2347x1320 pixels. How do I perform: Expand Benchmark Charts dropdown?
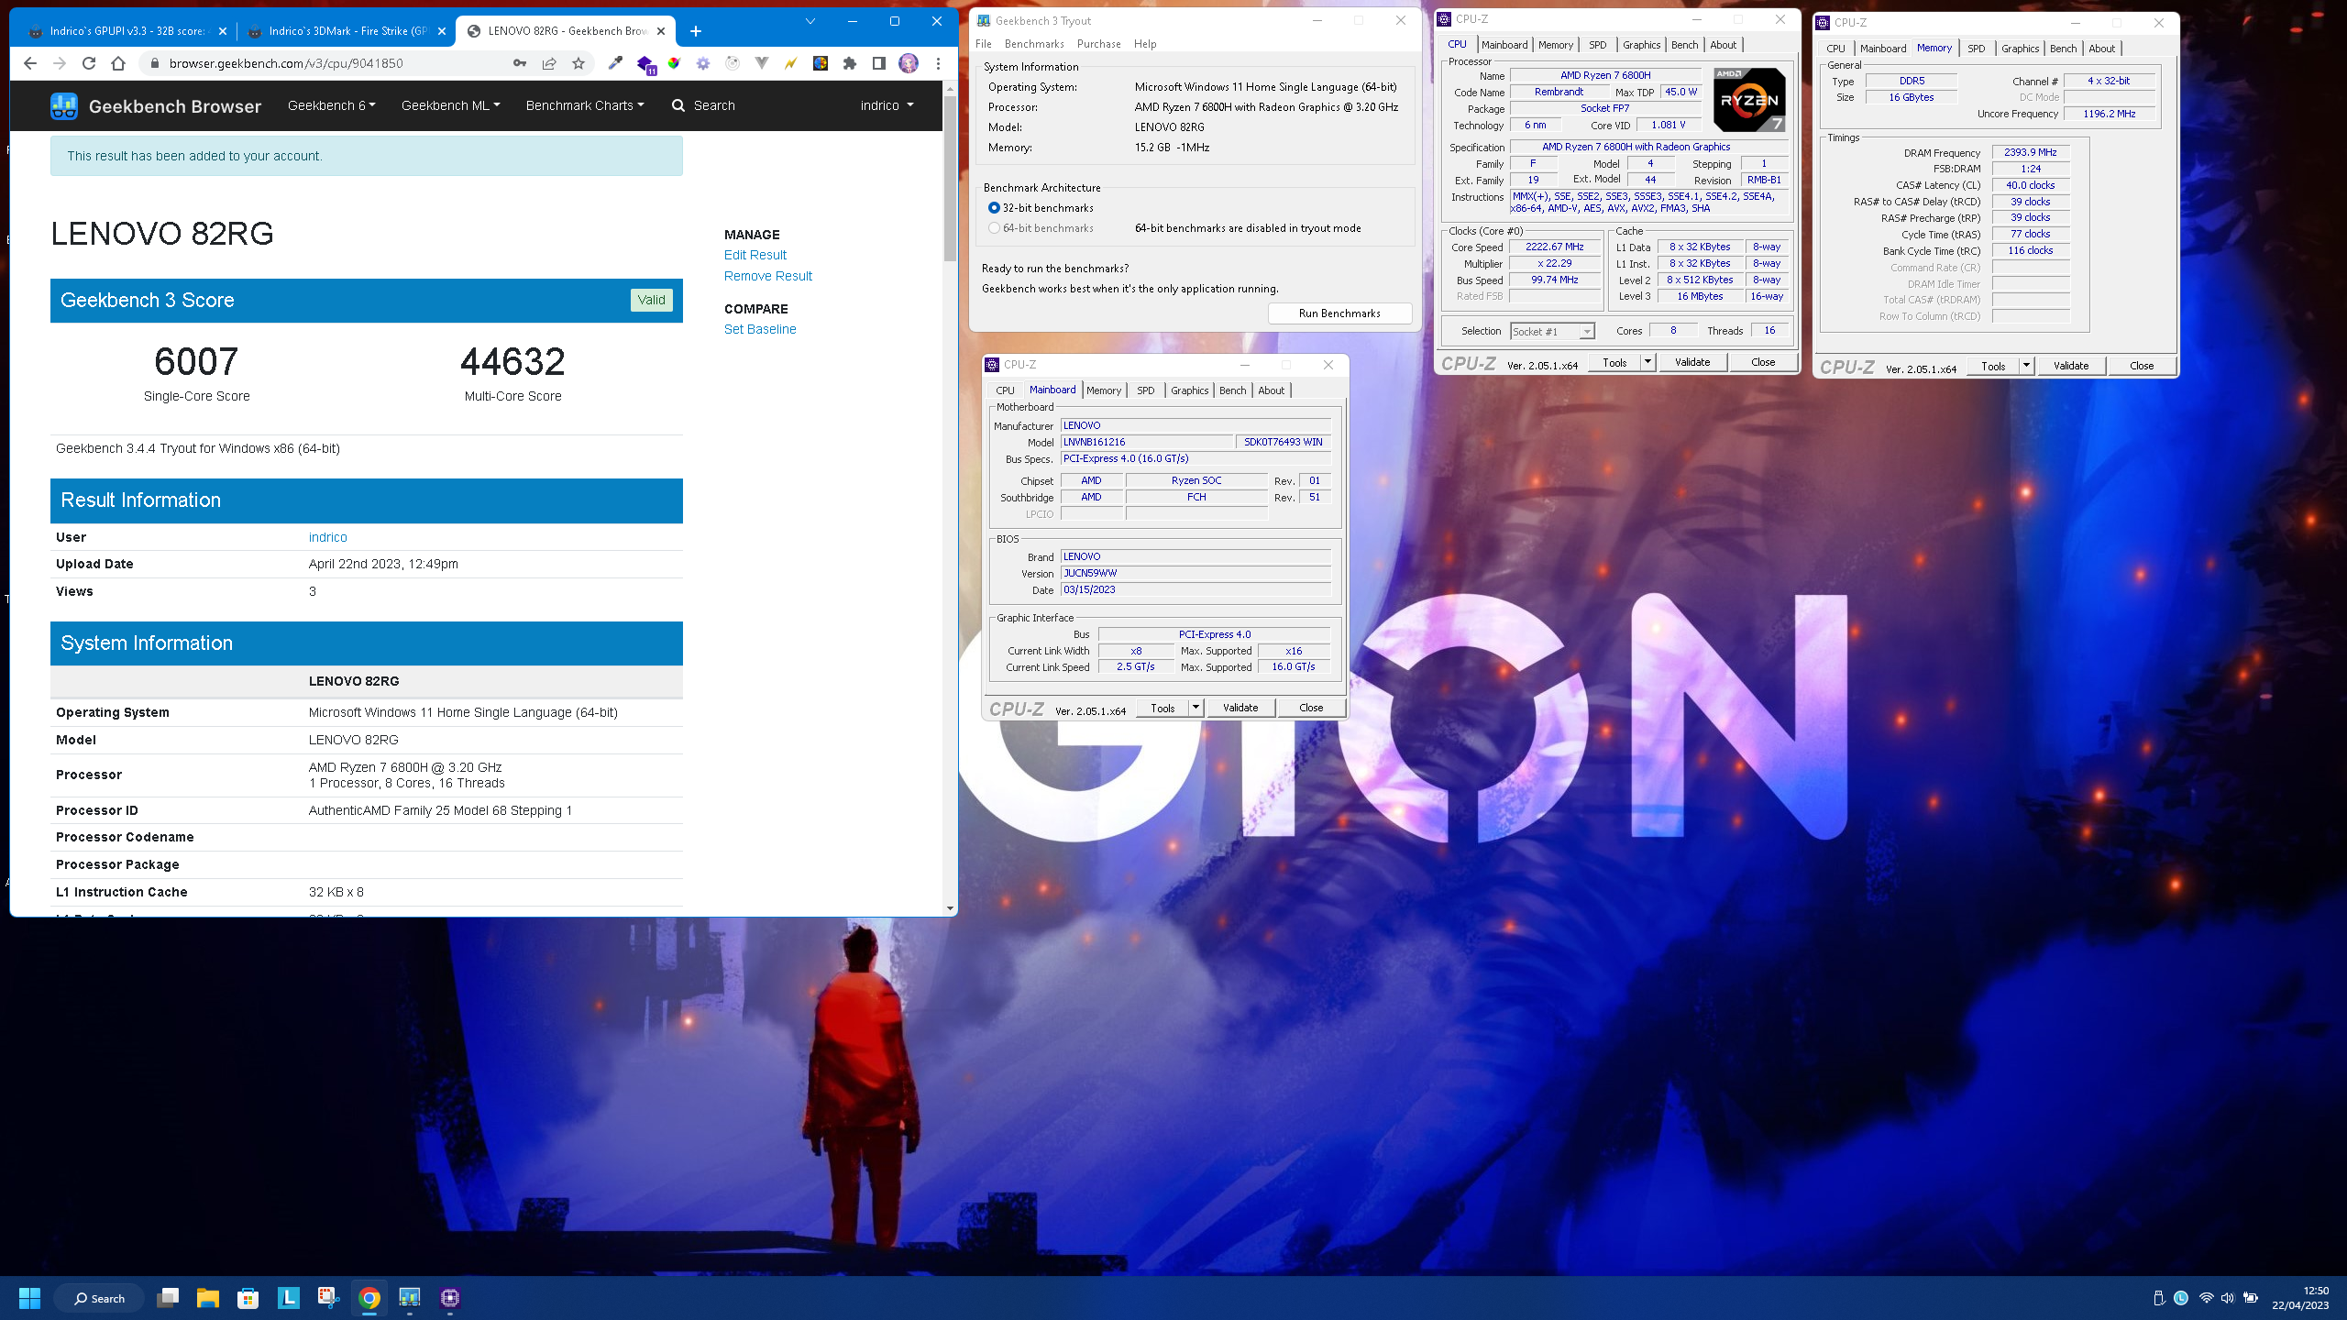[585, 105]
